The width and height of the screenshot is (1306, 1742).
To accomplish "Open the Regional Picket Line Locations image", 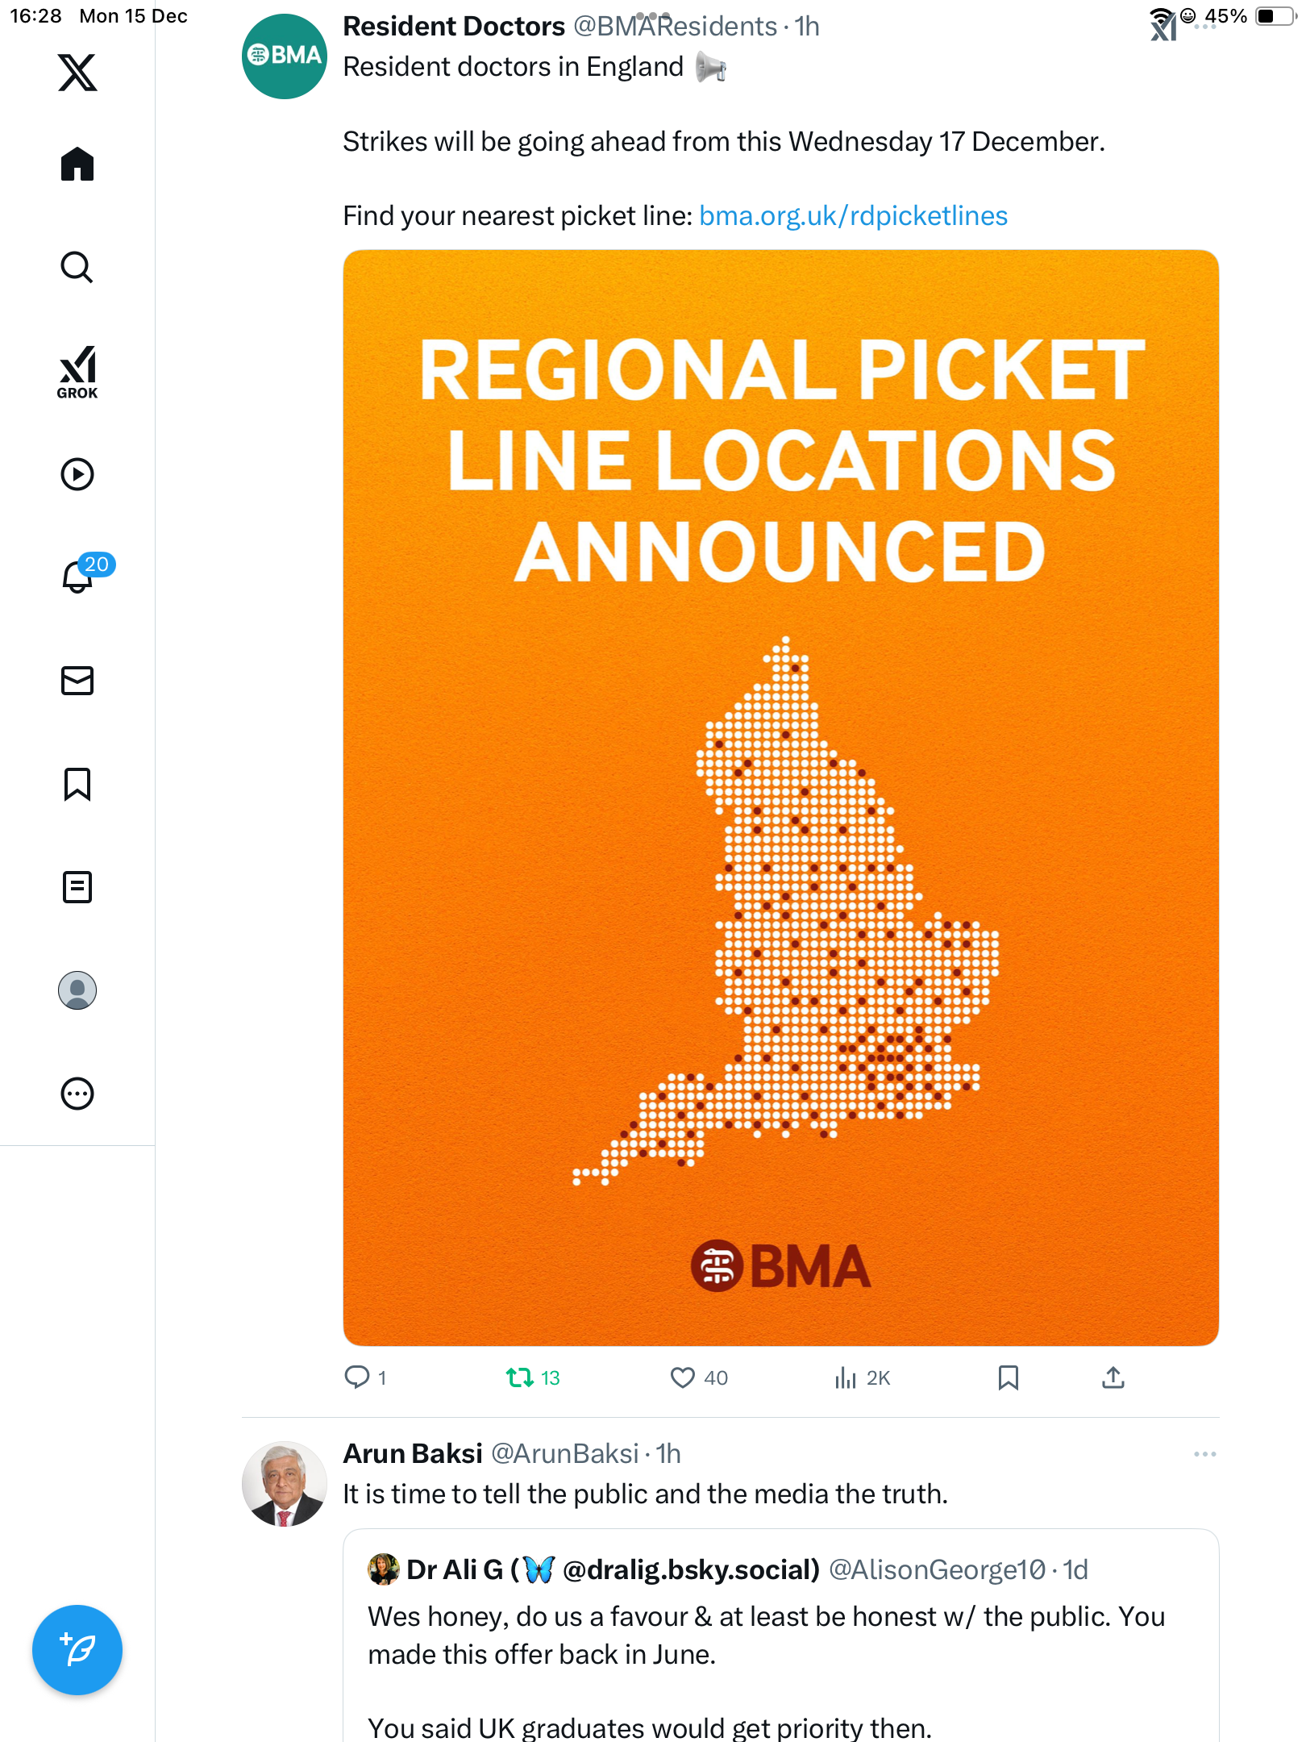I will tap(780, 798).
